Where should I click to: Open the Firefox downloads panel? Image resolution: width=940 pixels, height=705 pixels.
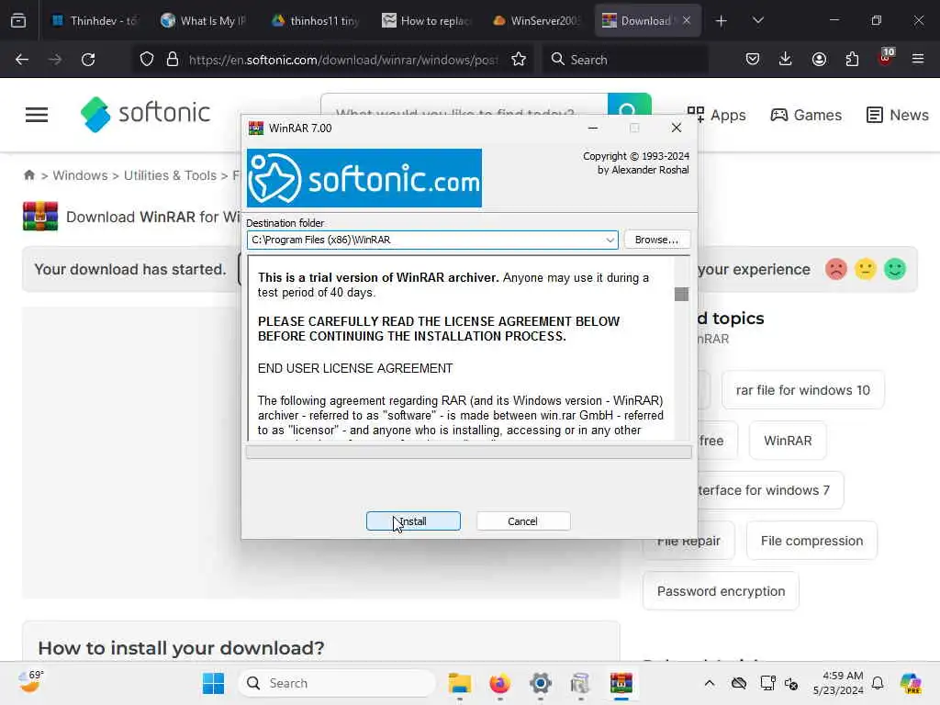tap(786, 60)
